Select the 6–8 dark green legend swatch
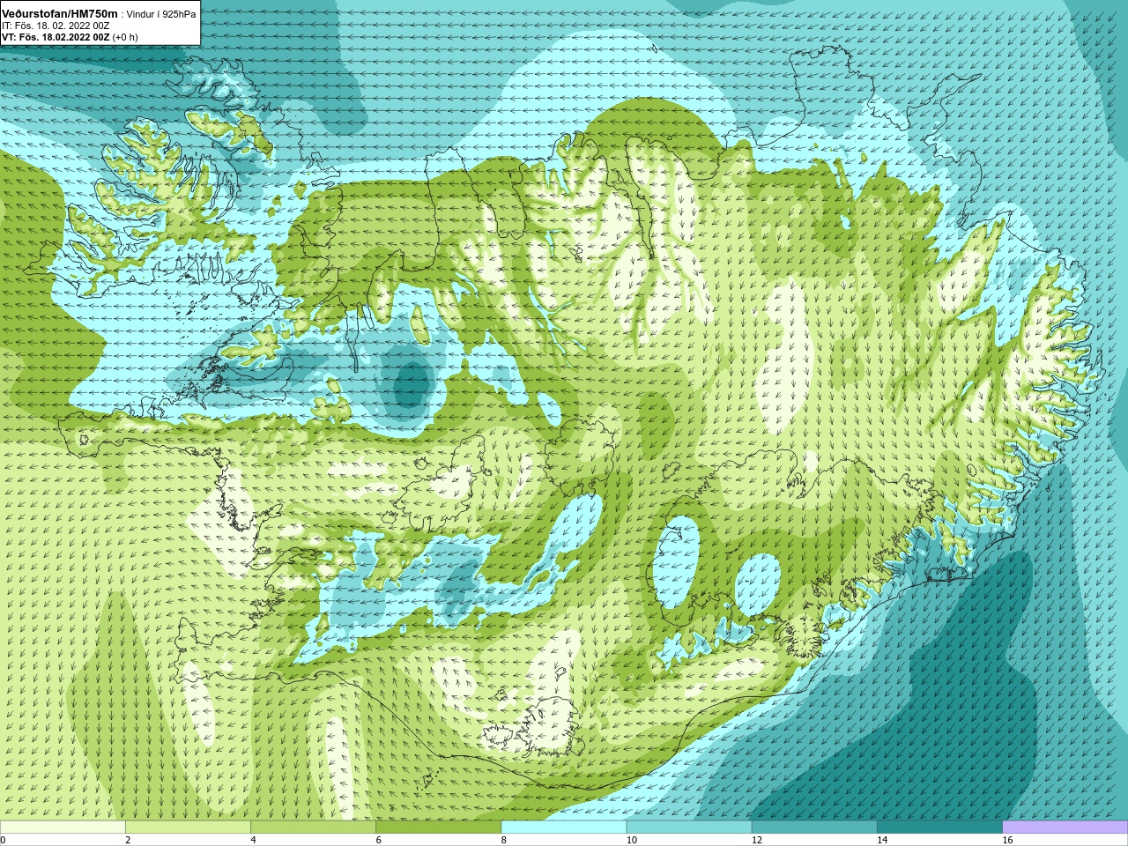This screenshot has width=1128, height=846. click(438, 827)
